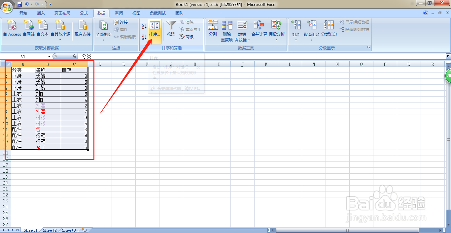Click Text to Columns (分列)
451x233 pixels.
pyautogui.click(x=213, y=28)
